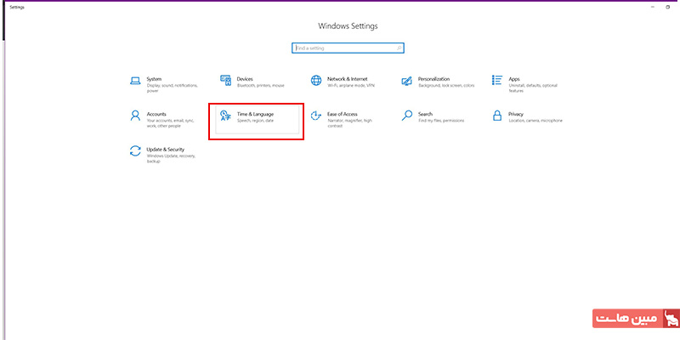
Task: Click the 'Personalization' heading text
Action: pos(433,78)
